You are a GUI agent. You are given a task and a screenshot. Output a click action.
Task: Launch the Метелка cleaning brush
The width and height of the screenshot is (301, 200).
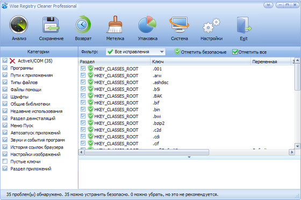pos(115,28)
